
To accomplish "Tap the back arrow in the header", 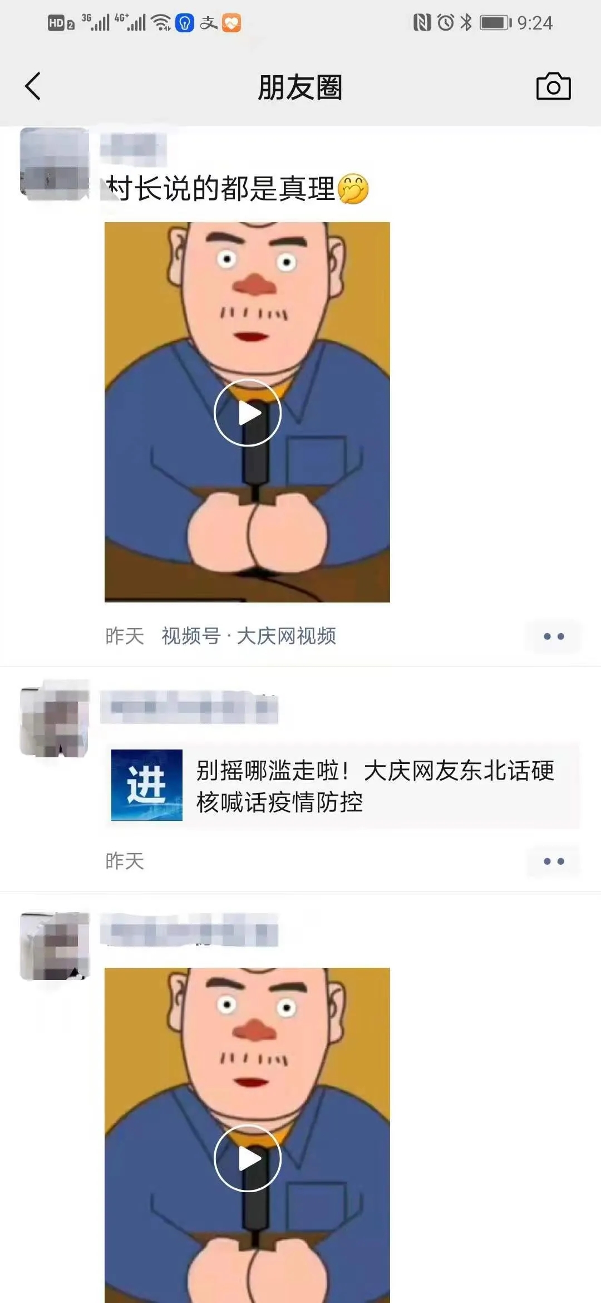I will [x=33, y=86].
